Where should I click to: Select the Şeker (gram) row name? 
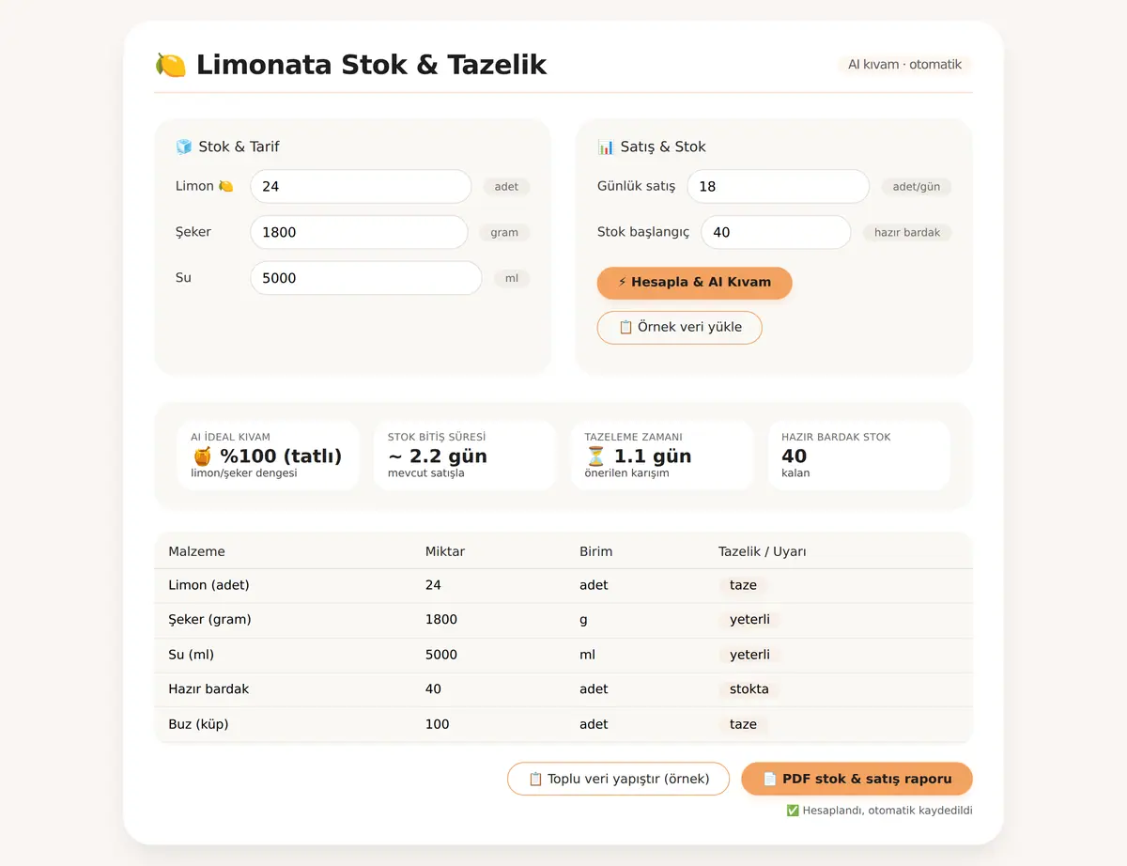(x=209, y=620)
